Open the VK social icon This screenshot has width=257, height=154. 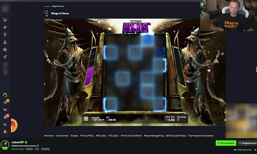tap(5, 110)
